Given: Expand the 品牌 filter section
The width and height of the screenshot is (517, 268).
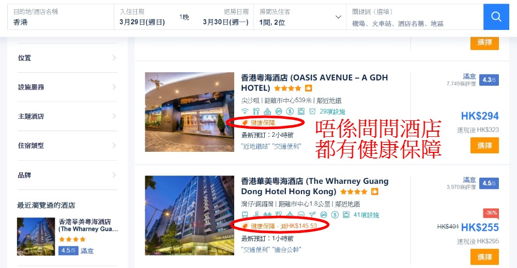Looking at the screenshot, I should tap(67, 175).
